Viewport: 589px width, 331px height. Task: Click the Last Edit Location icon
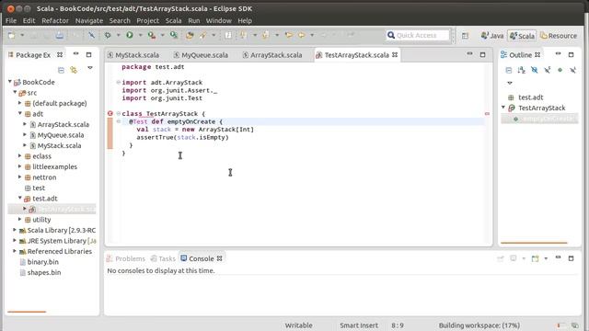tap(288, 35)
